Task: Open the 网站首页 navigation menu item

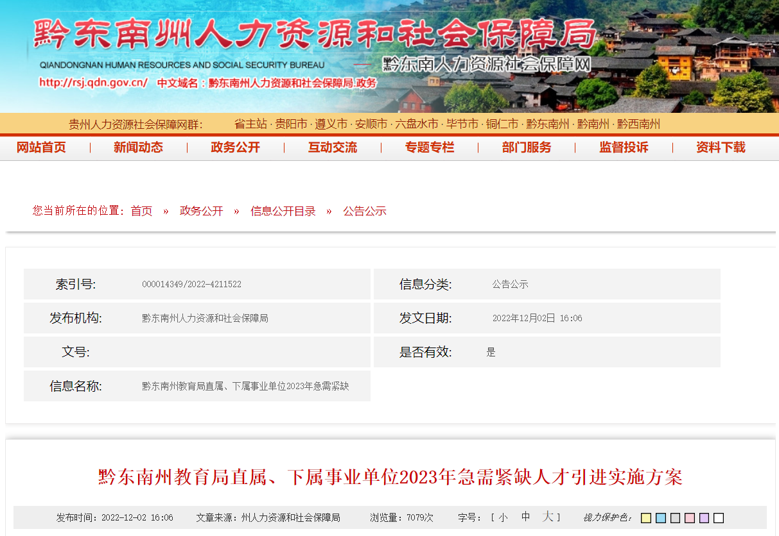Action: pyautogui.click(x=41, y=147)
